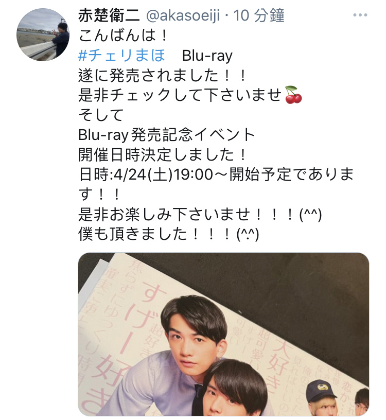Click the Blu-ray text beside the hashtag
This screenshot has width=386, height=420.
point(207,56)
